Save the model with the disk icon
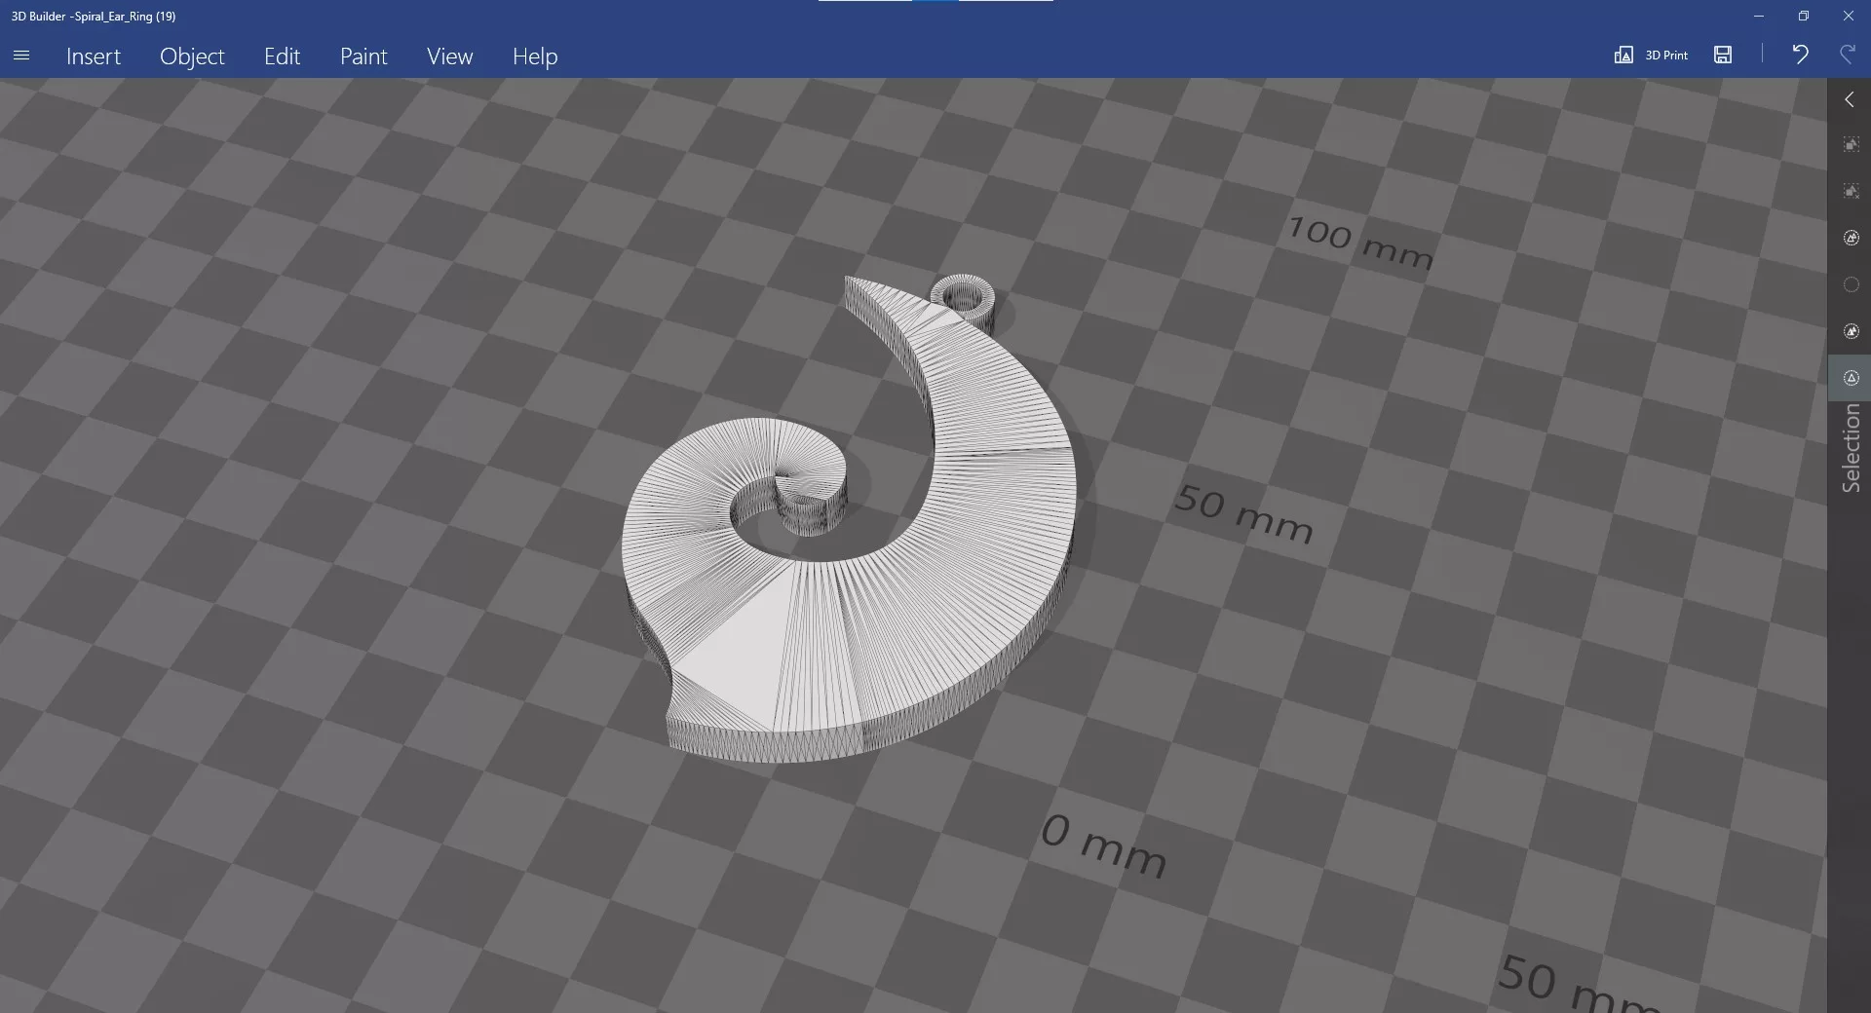Screen dimensions: 1871x1013 click(1723, 56)
